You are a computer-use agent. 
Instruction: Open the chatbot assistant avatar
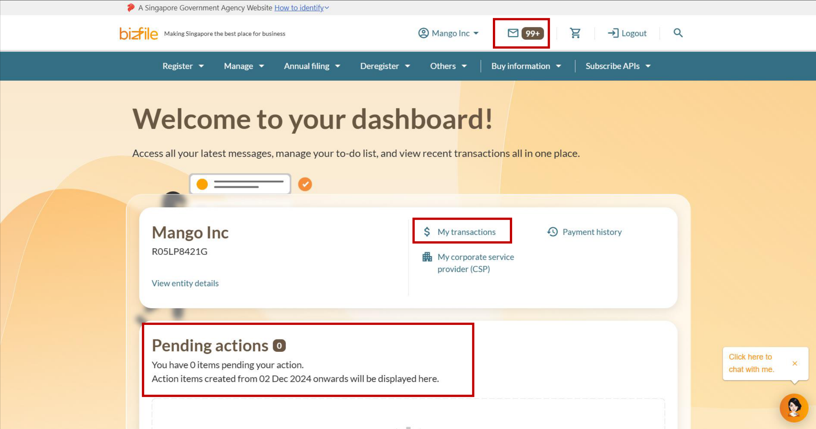pyautogui.click(x=794, y=408)
